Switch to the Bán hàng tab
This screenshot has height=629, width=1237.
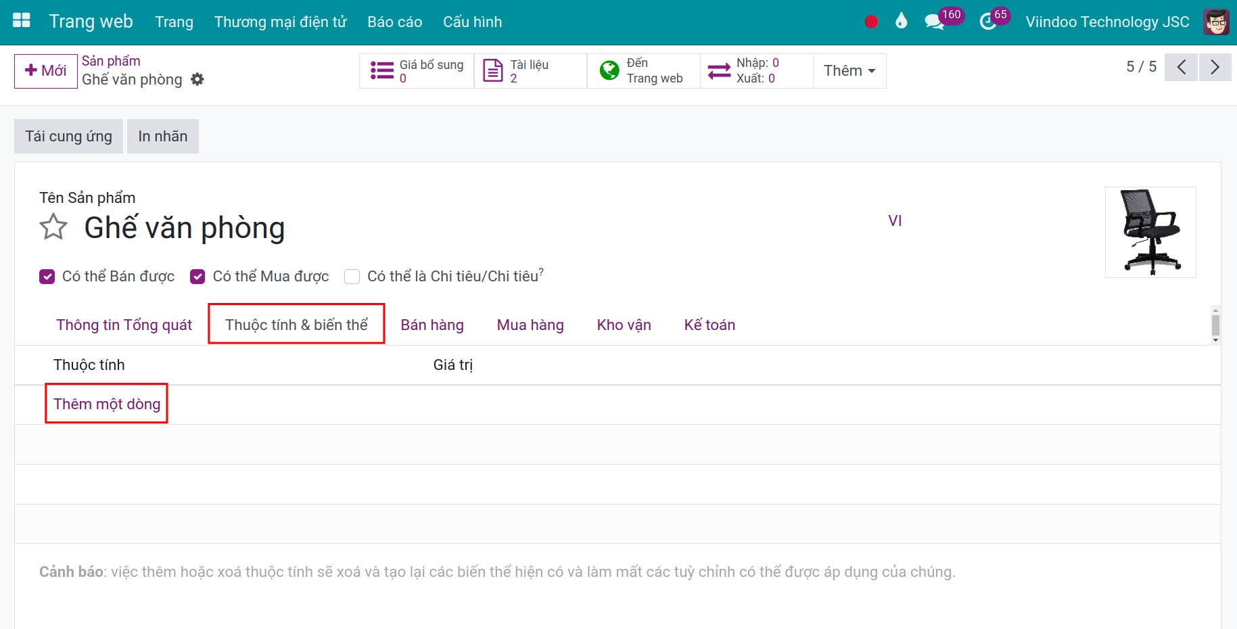click(432, 325)
